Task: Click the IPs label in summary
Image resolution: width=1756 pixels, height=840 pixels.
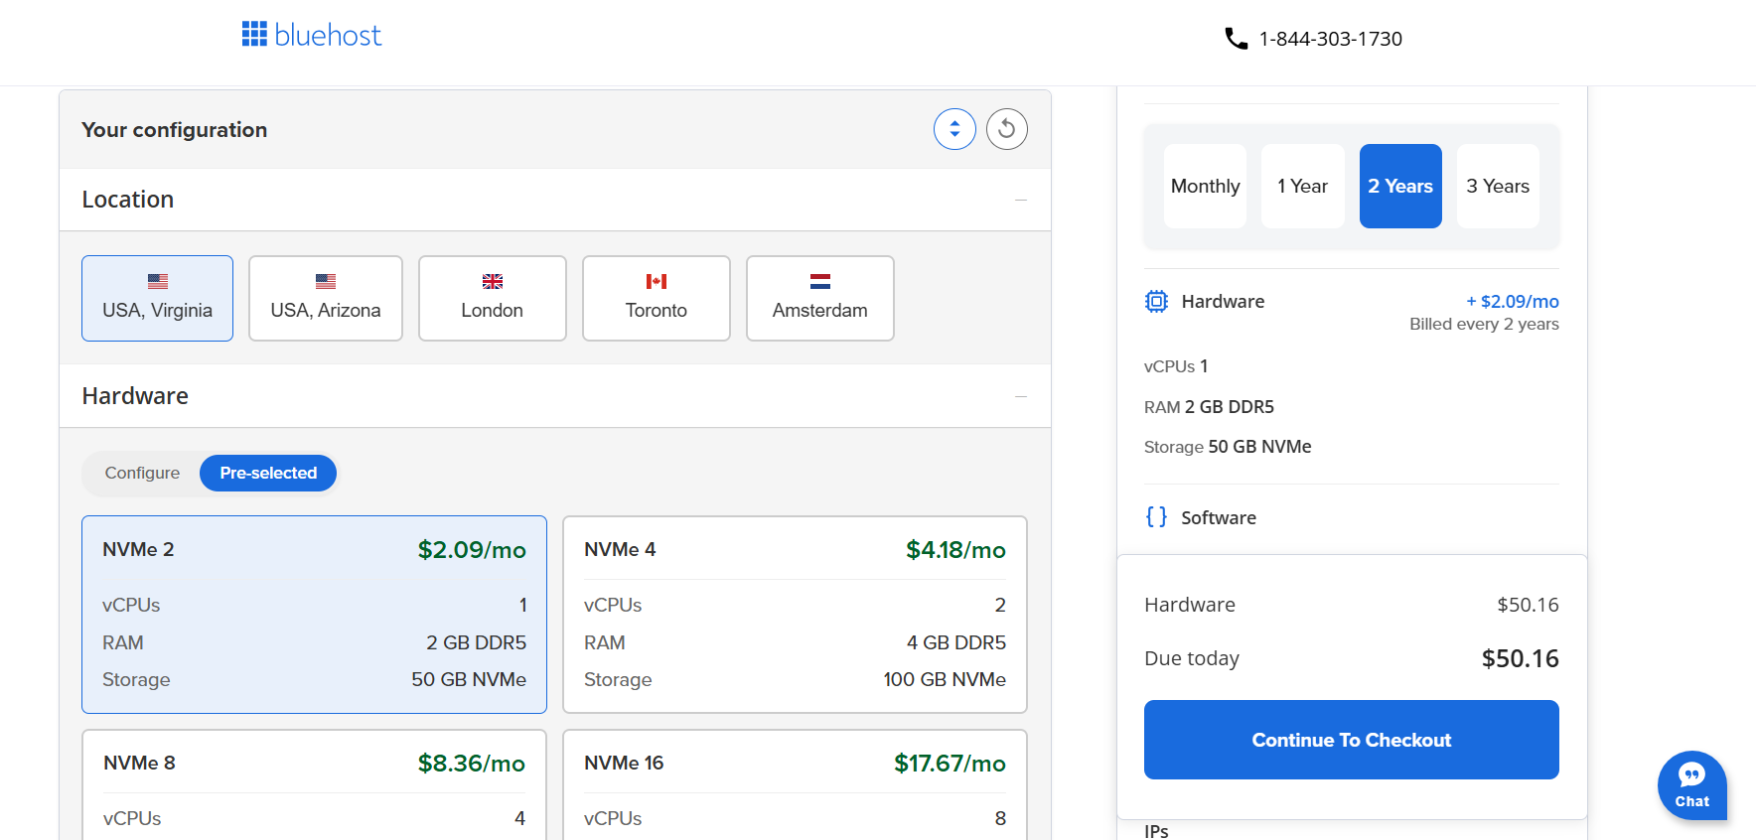Action: pyautogui.click(x=1156, y=831)
